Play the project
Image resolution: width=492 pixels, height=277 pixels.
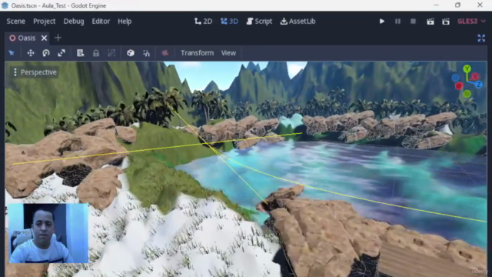[x=382, y=22]
